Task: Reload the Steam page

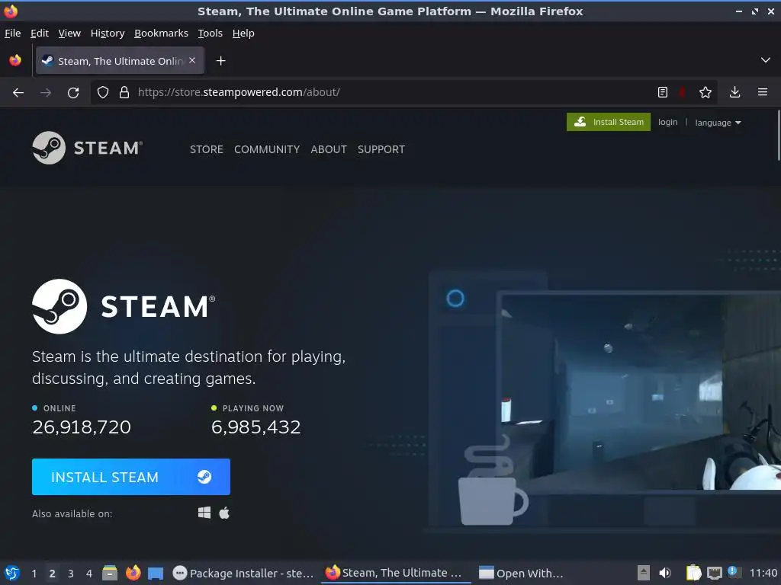Action: (73, 92)
